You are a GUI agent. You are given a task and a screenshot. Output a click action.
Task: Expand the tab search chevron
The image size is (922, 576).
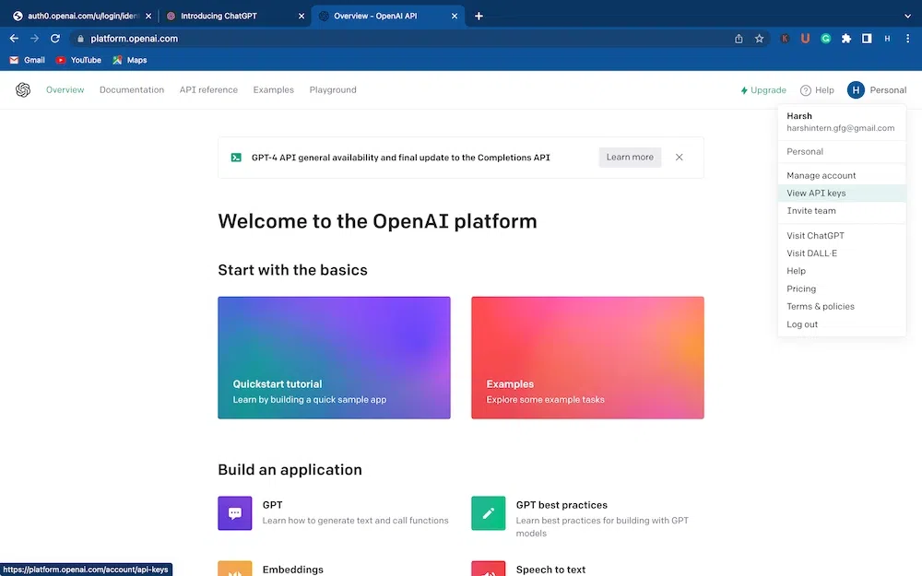pos(907,16)
